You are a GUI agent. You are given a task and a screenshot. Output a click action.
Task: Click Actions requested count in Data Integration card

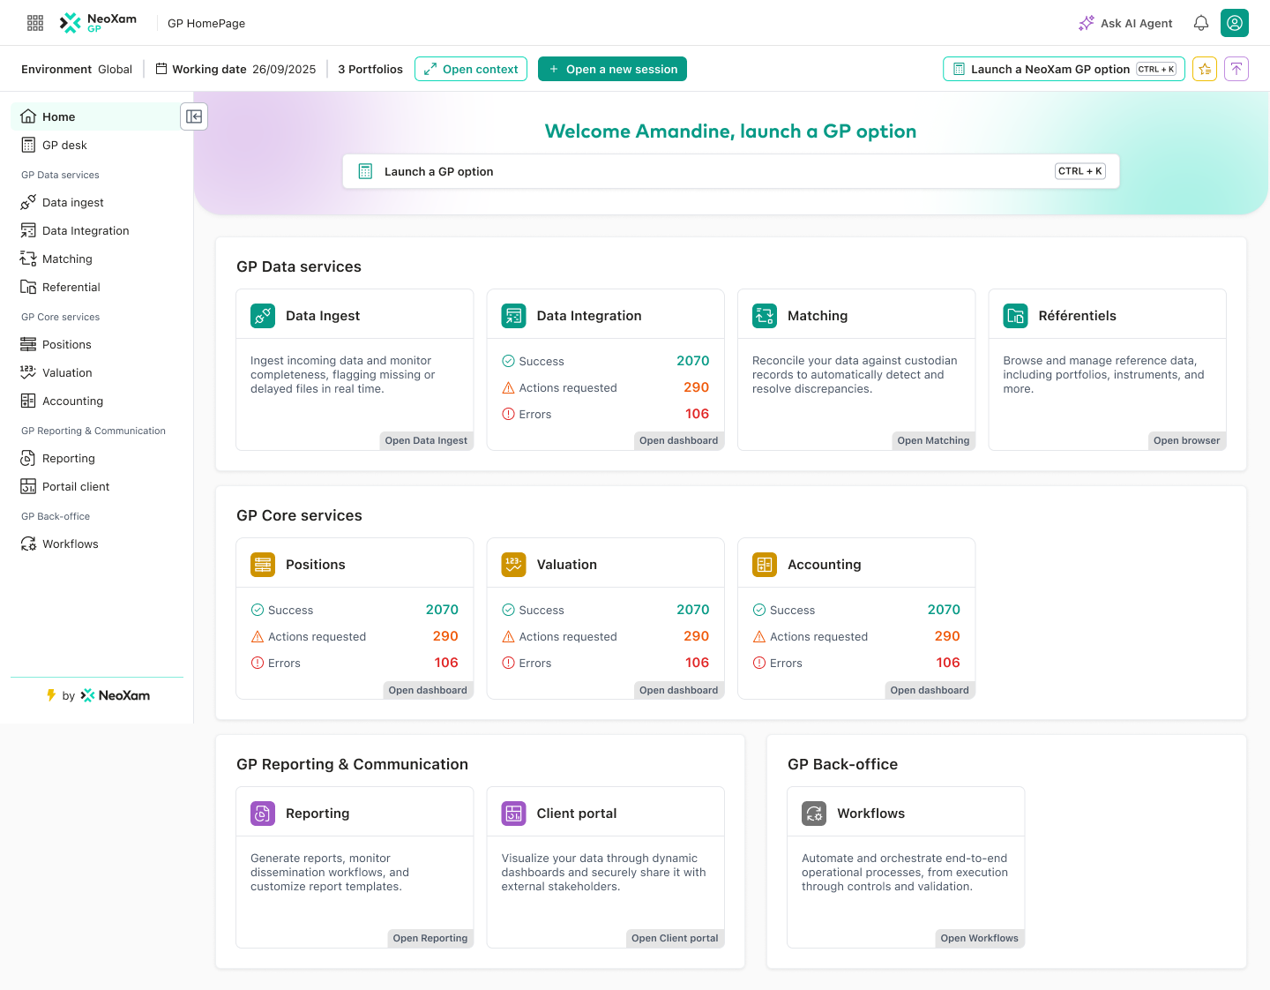coord(697,387)
